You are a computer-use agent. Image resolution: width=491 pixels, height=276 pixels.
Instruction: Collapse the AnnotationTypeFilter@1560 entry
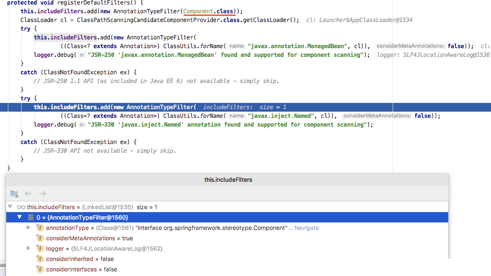click(x=19, y=217)
